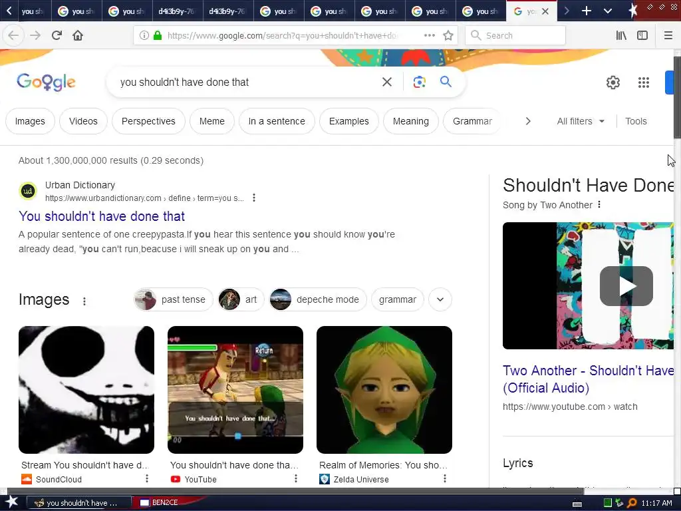Screen dimensions: 681x511
Task: Switch to second d4i3b9y-76 tab
Action: pyautogui.click(x=227, y=11)
